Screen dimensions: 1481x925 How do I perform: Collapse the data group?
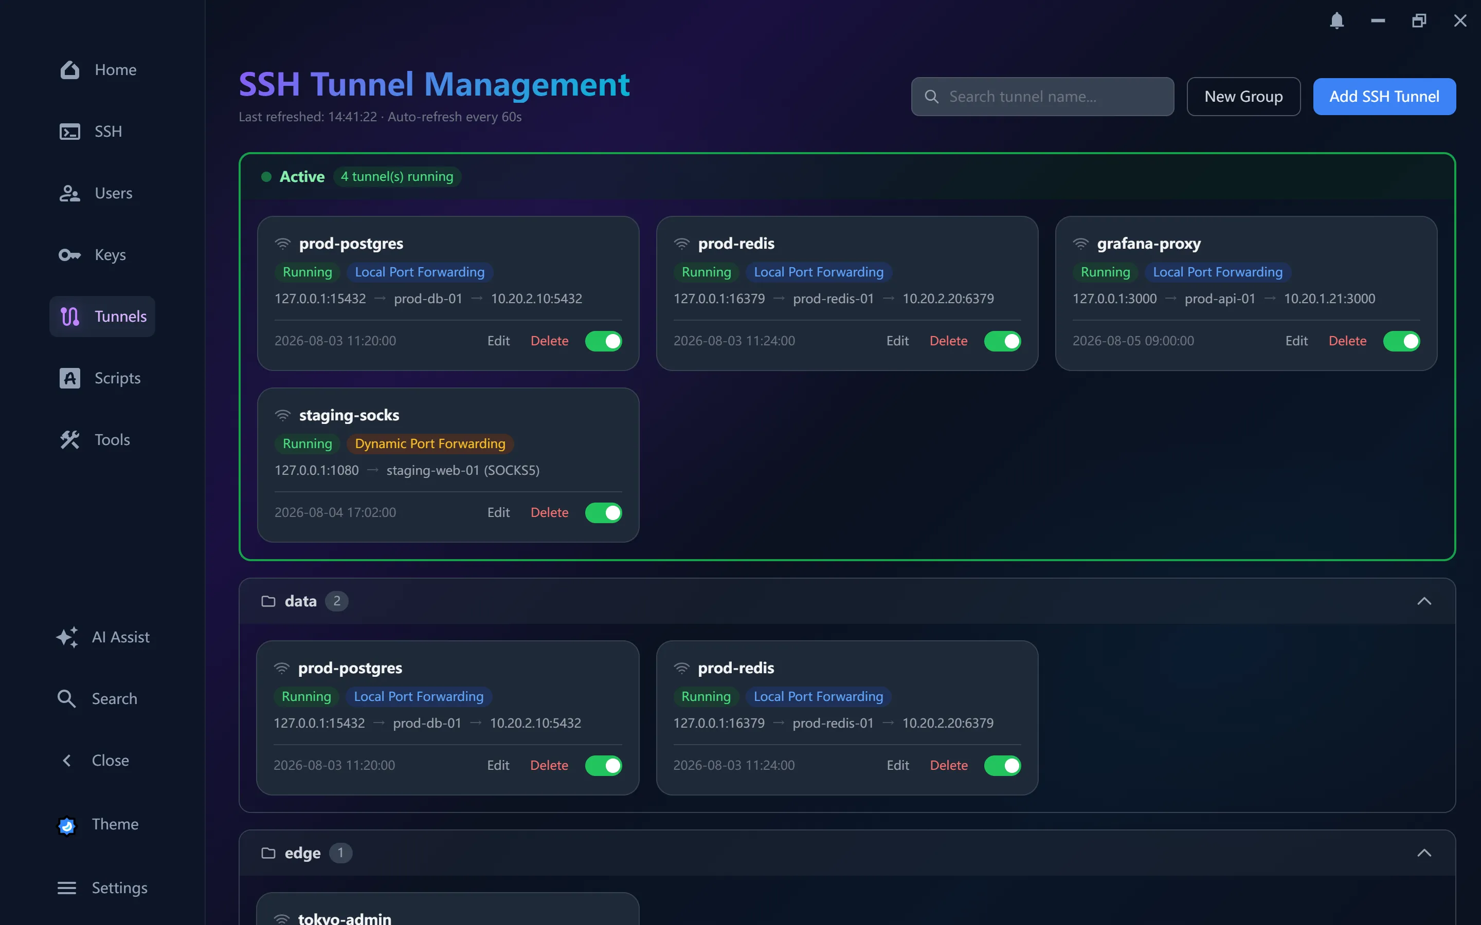(1424, 601)
